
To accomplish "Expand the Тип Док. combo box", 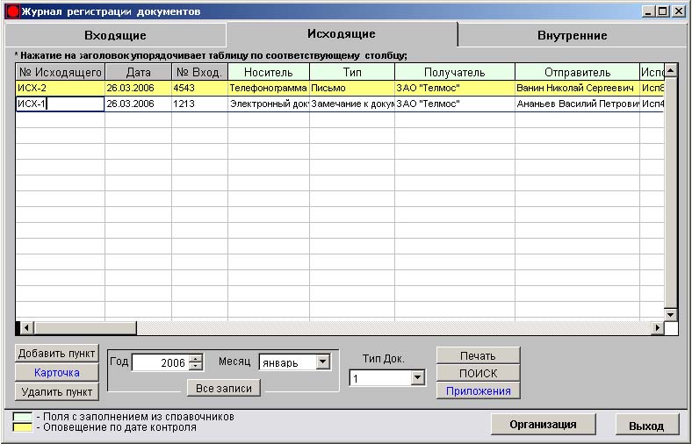I will click(418, 378).
